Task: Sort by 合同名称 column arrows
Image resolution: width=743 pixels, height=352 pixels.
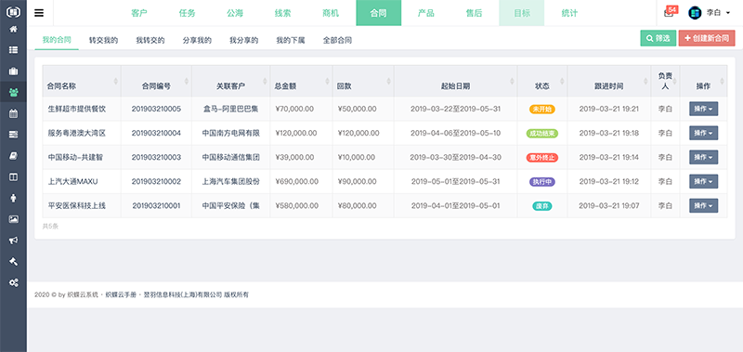Action: tap(115, 82)
